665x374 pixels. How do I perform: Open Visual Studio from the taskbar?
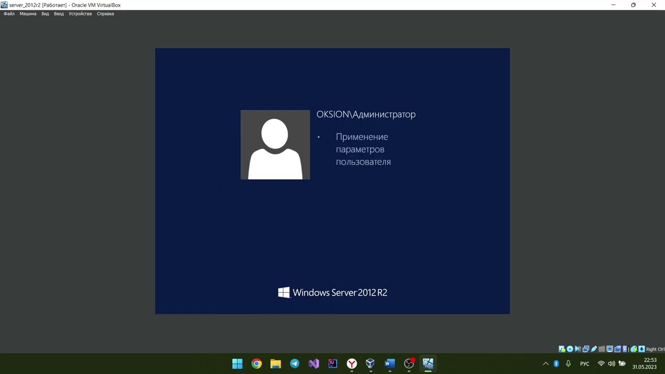click(314, 364)
